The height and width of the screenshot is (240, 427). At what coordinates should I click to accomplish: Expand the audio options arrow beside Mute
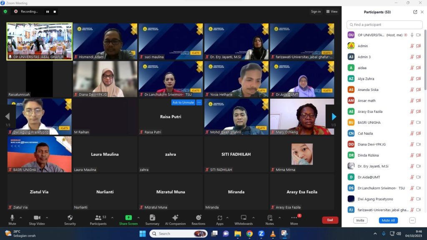point(21,217)
